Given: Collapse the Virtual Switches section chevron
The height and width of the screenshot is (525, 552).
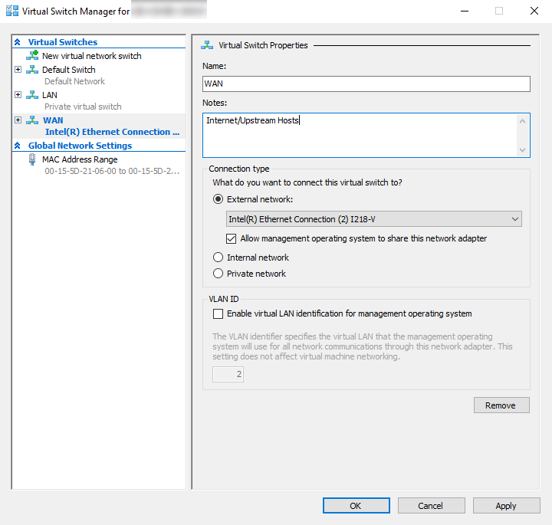Looking at the screenshot, I should [x=18, y=42].
